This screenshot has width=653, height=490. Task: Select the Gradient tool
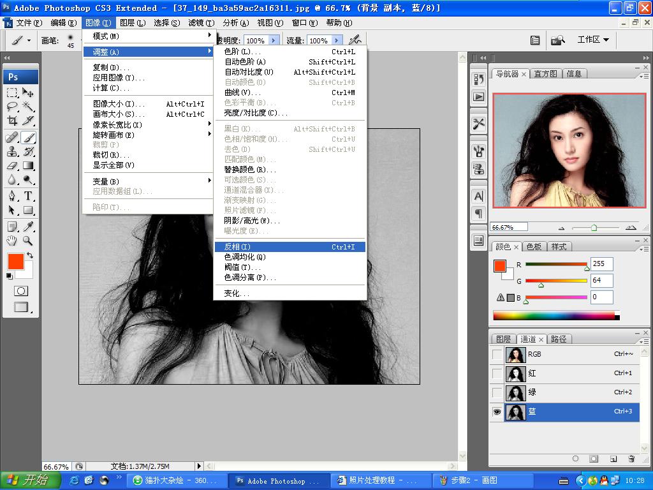28,165
